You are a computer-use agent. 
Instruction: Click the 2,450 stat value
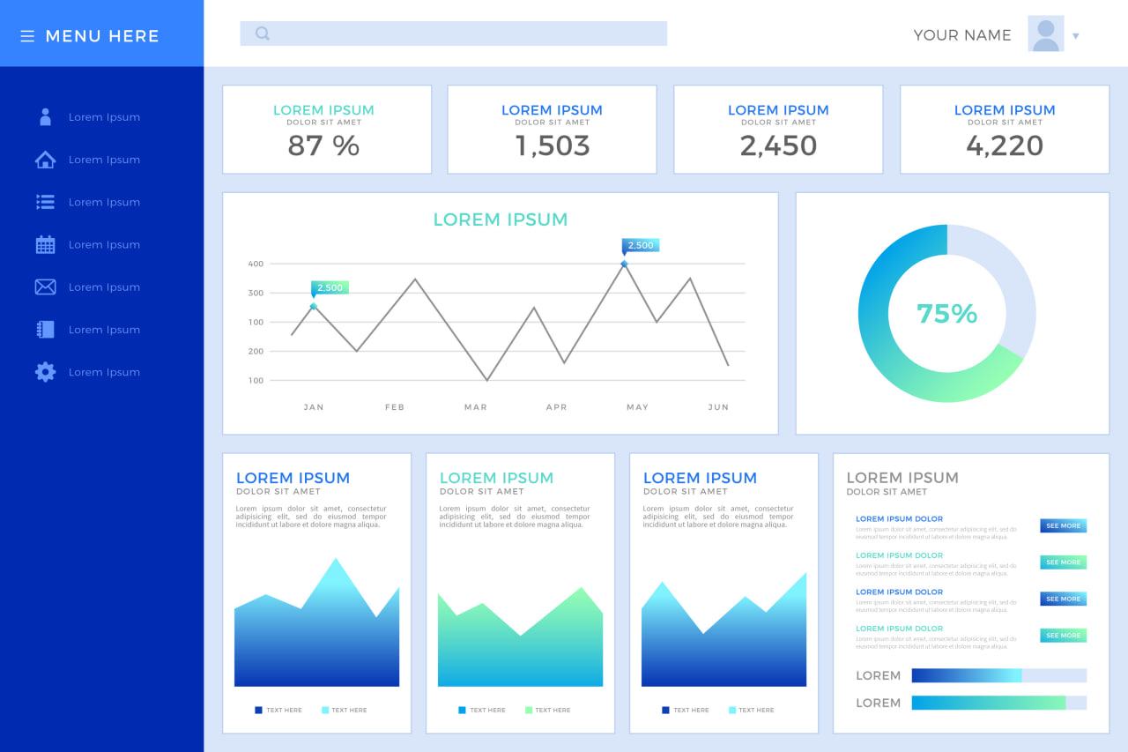coord(778,145)
